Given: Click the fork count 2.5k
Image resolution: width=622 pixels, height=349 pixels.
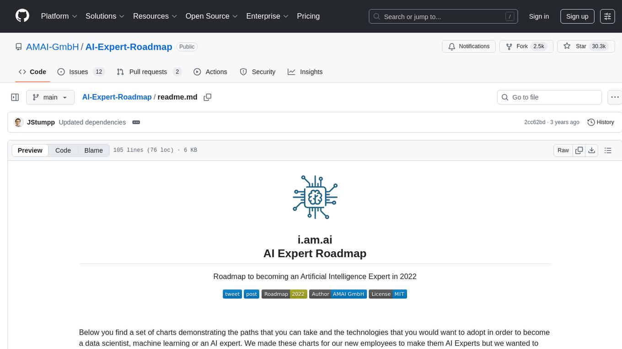Looking at the screenshot, I should pyautogui.click(x=539, y=46).
